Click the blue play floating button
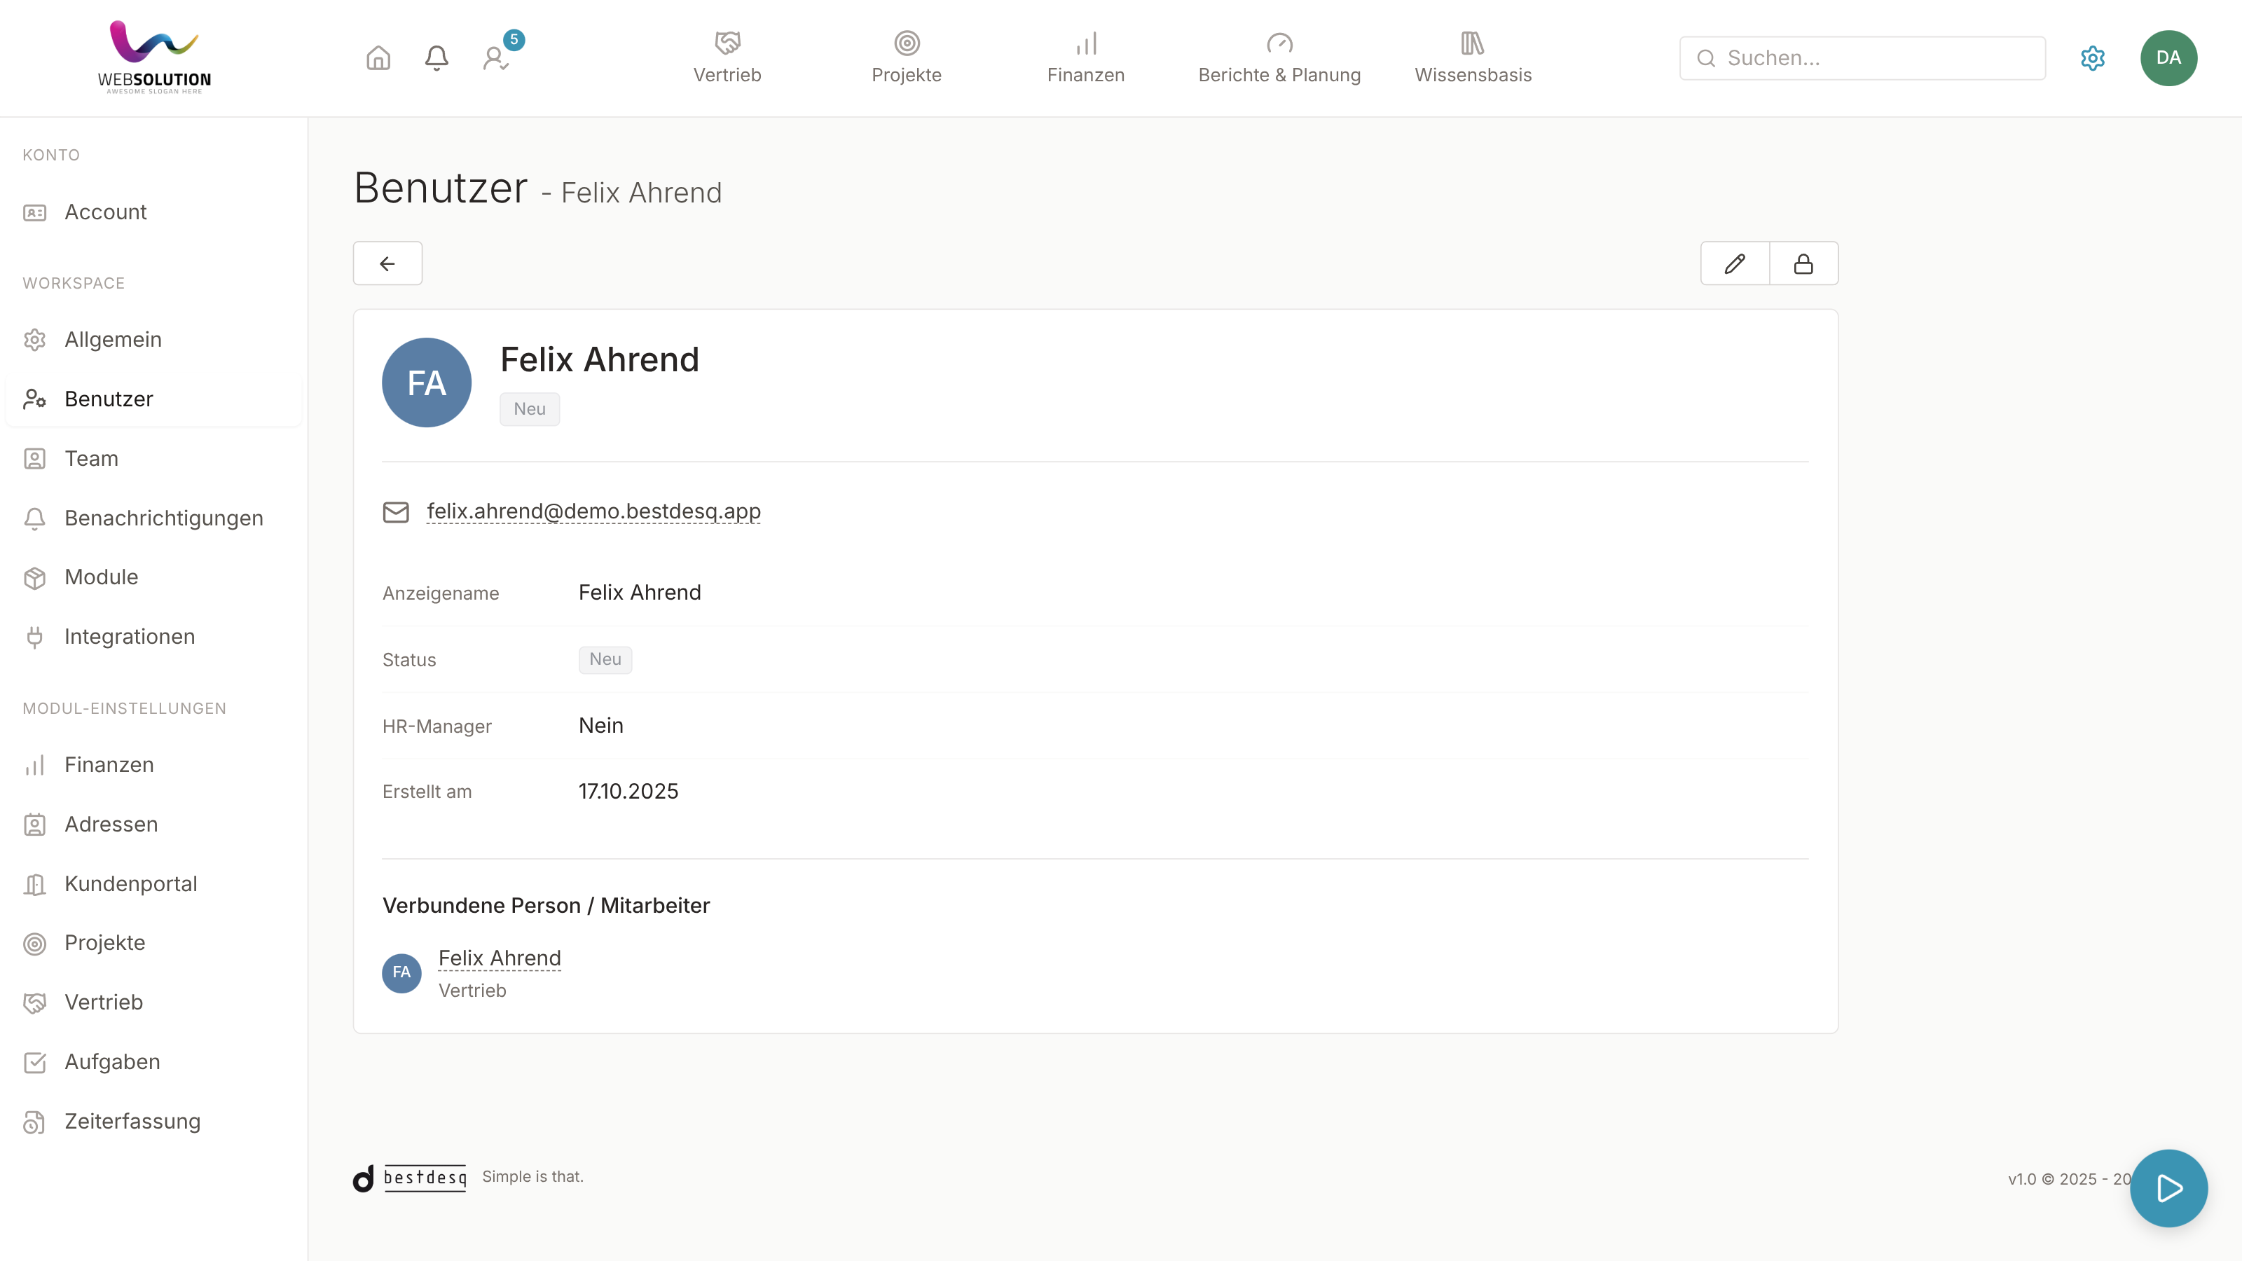Screen dimensions: 2242x1261 pos(2168,1188)
